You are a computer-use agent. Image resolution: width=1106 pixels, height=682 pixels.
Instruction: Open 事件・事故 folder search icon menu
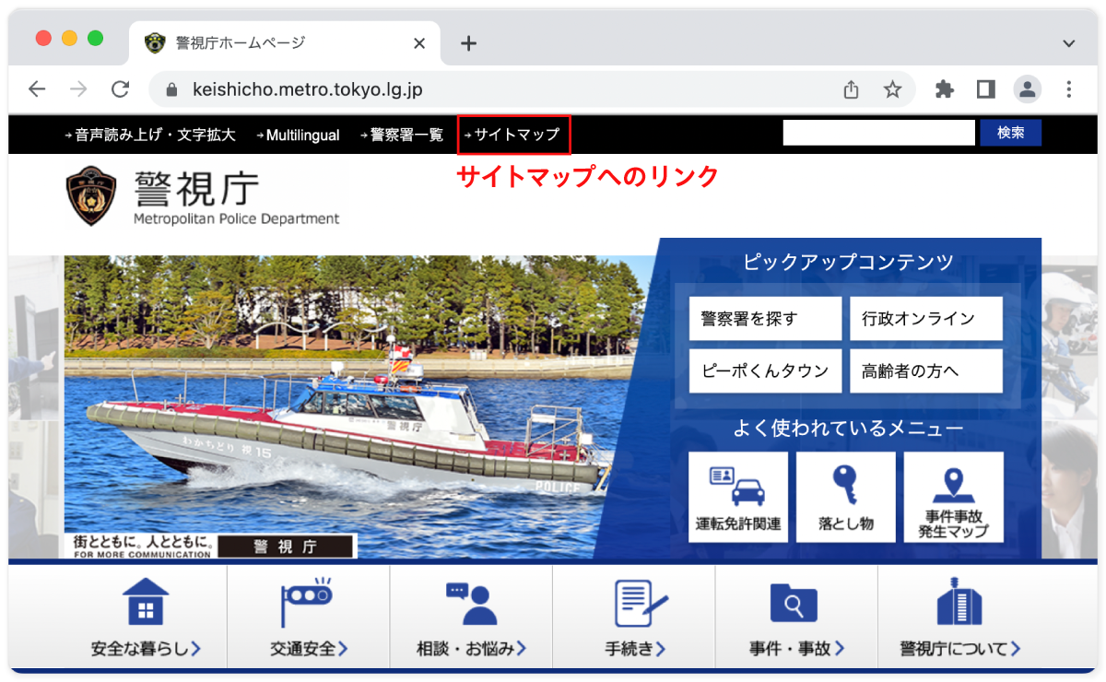(x=796, y=616)
